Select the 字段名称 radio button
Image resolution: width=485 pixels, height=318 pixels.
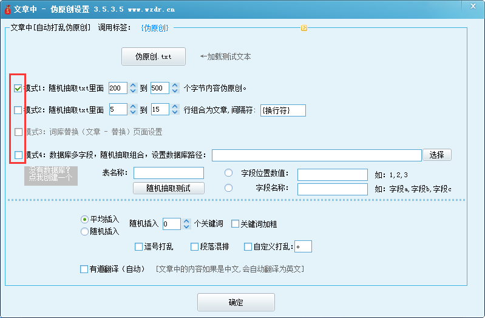pos(229,188)
